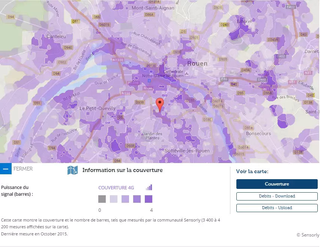Click the D982 road shield on the map
Viewport: 320px width, 247px height.
click(62, 62)
